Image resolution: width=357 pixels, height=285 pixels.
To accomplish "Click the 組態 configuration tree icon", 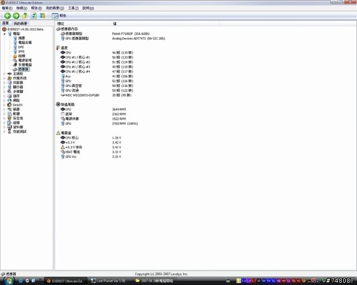I will tap(9, 122).
